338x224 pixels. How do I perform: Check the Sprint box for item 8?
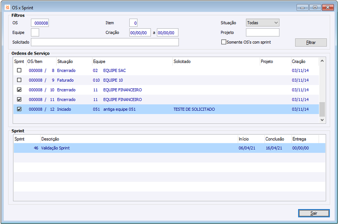[x=19, y=70]
